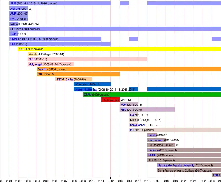This screenshot has height=190, width=221.
Task: Open the PUP link
Action: [x=123, y=105]
